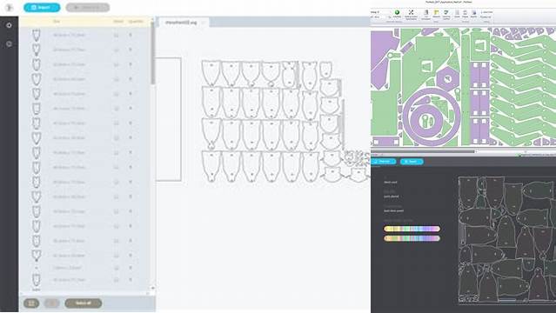Click the shield-shaped icon in ribbon toolbar
This screenshot has width=556, height=313.
tap(446, 12)
